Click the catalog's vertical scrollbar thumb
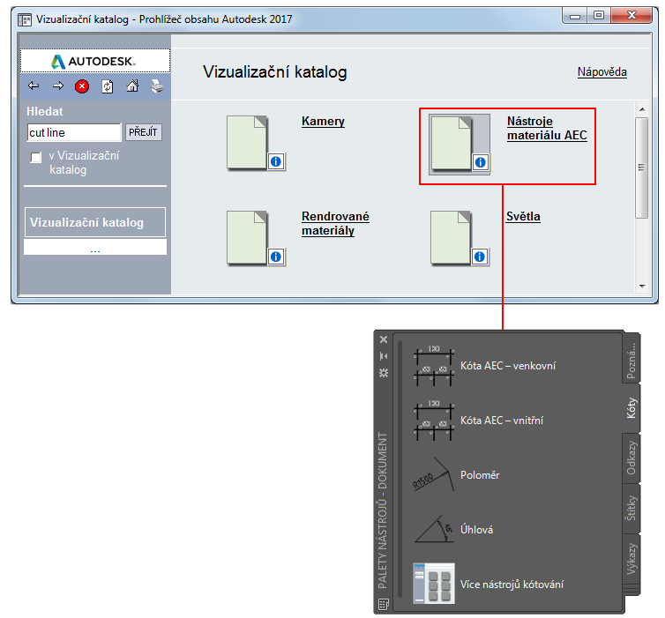This screenshot has height=618, width=665. [642, 168]
